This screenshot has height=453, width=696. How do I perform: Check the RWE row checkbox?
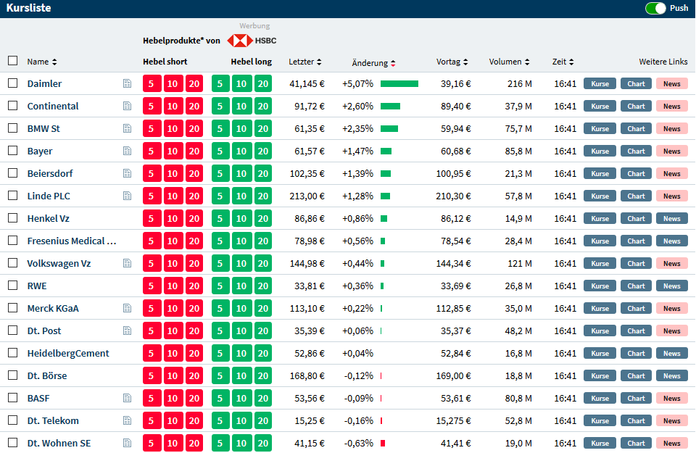tap(13, 286)
